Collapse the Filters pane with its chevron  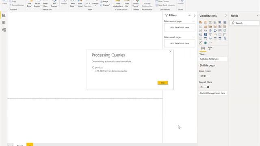[x=195, y=15]
